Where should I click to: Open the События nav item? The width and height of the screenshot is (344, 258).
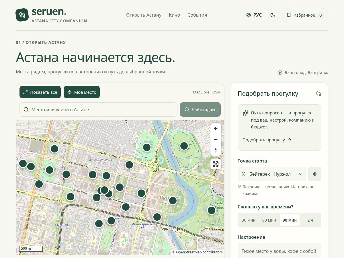click(197, 15)
